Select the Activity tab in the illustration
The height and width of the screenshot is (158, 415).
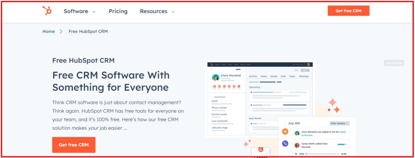click(253, 76)
